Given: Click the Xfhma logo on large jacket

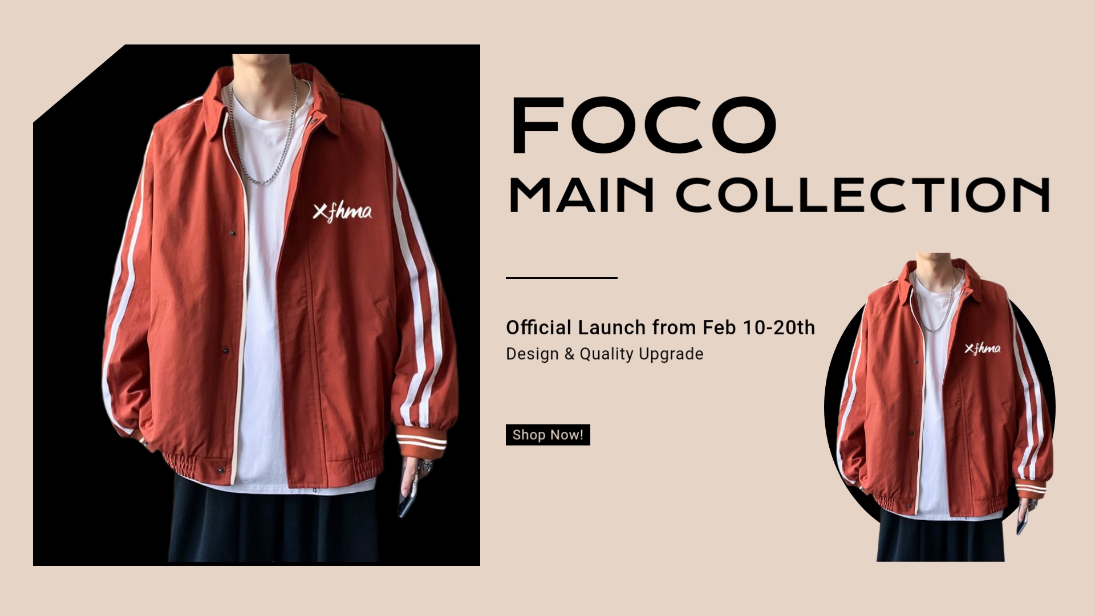Looking at the screenshot, I should click(x=342, y=212).
